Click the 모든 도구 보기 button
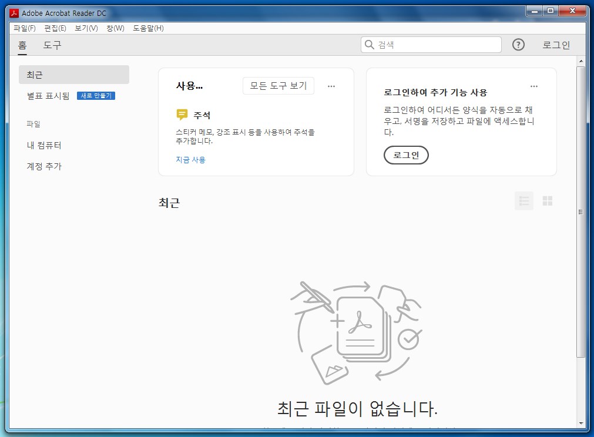The width and height of the screenshot is (594, 437). tap(278, 86)
